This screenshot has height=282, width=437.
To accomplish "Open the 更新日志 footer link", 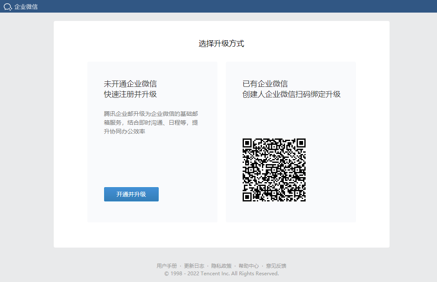I will (x=194, y=266).
